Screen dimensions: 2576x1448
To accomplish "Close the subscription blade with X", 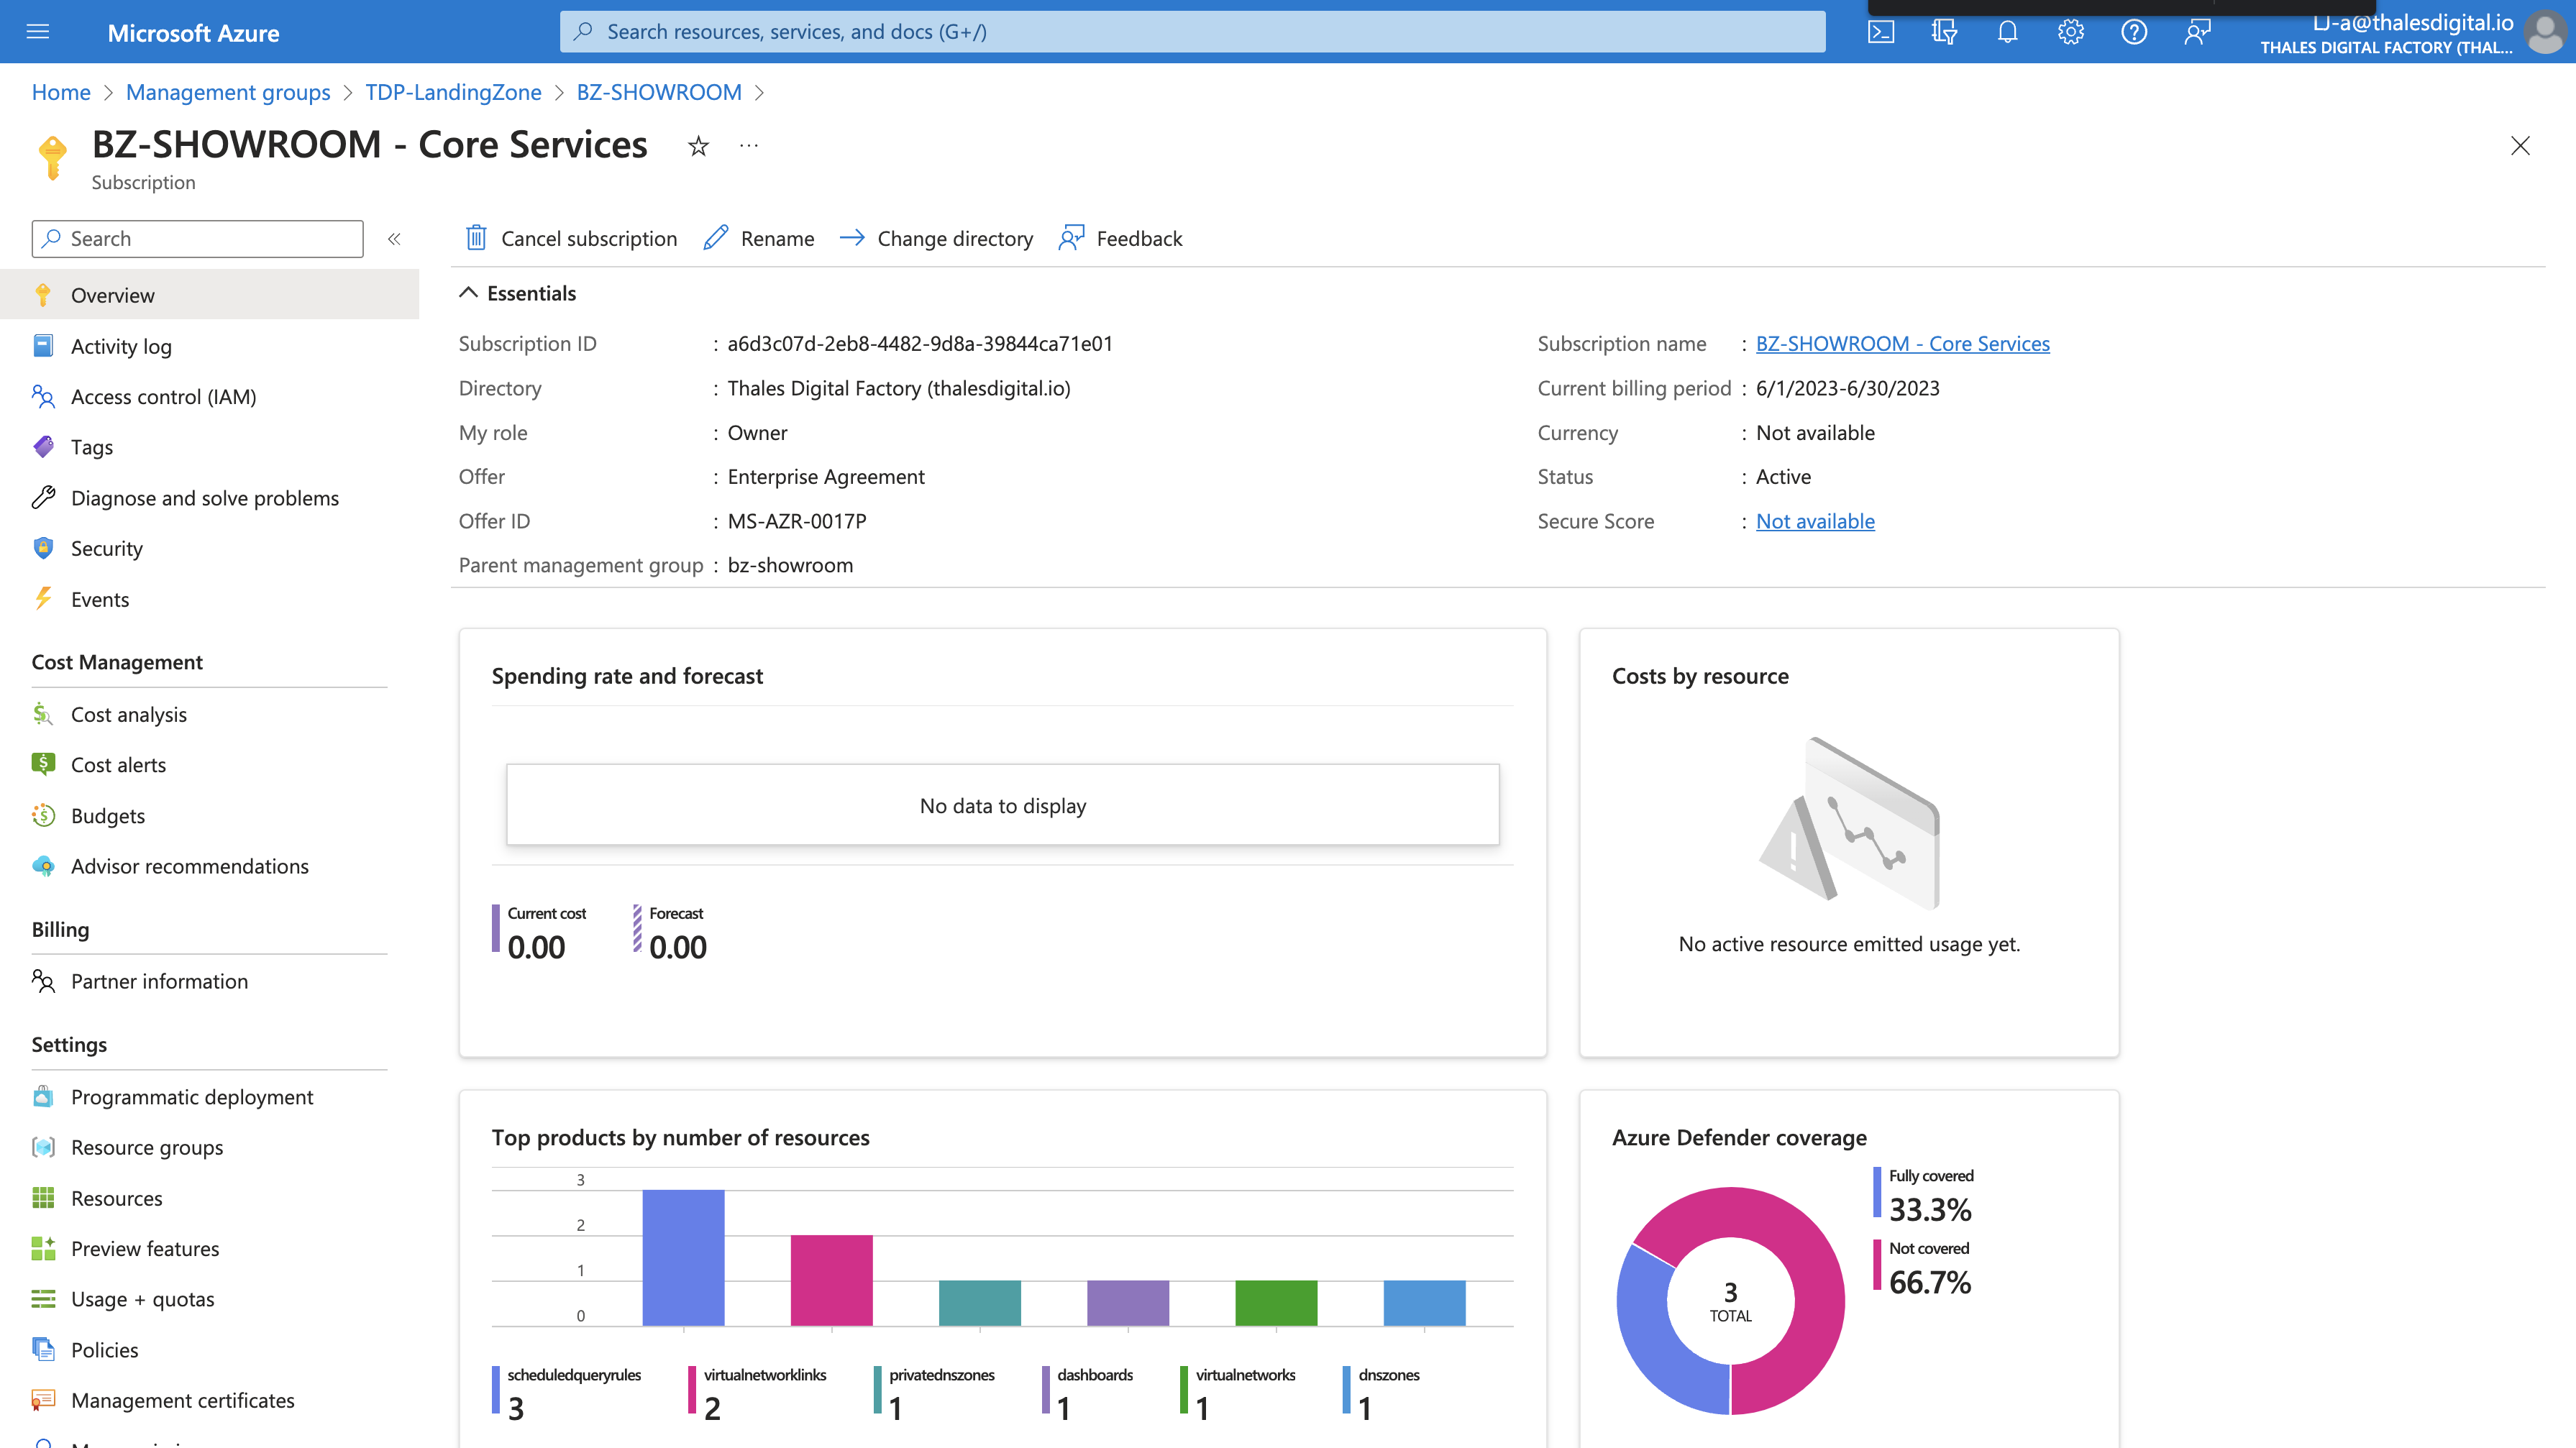I will 2520,146.
